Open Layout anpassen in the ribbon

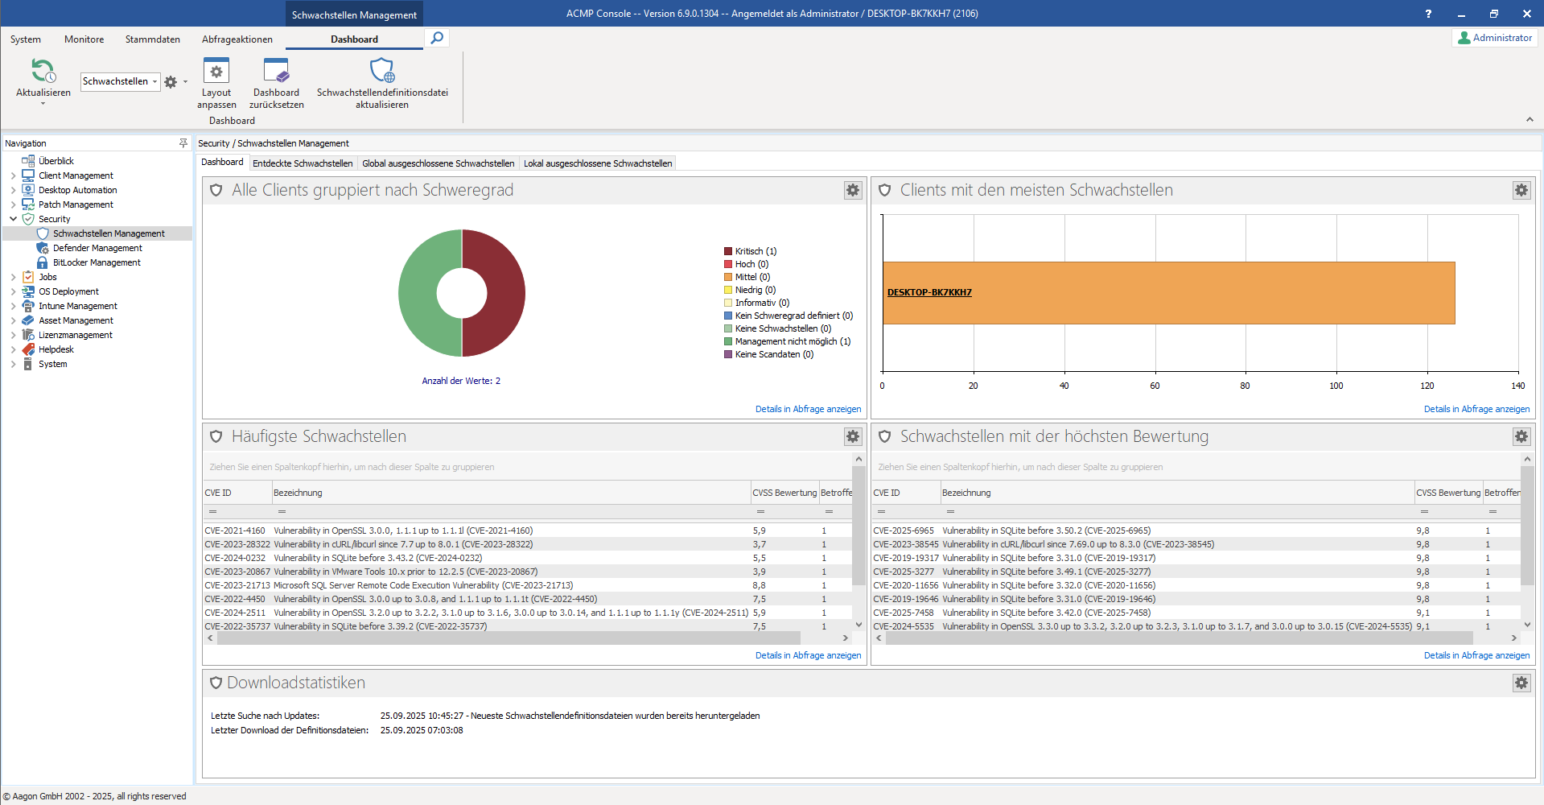(x=216, y=72)
